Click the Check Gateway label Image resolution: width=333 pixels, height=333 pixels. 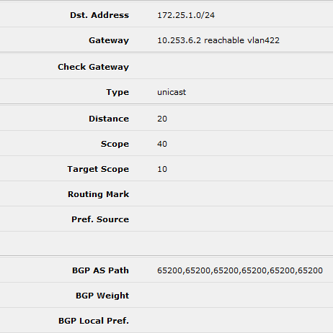(93, 67)
